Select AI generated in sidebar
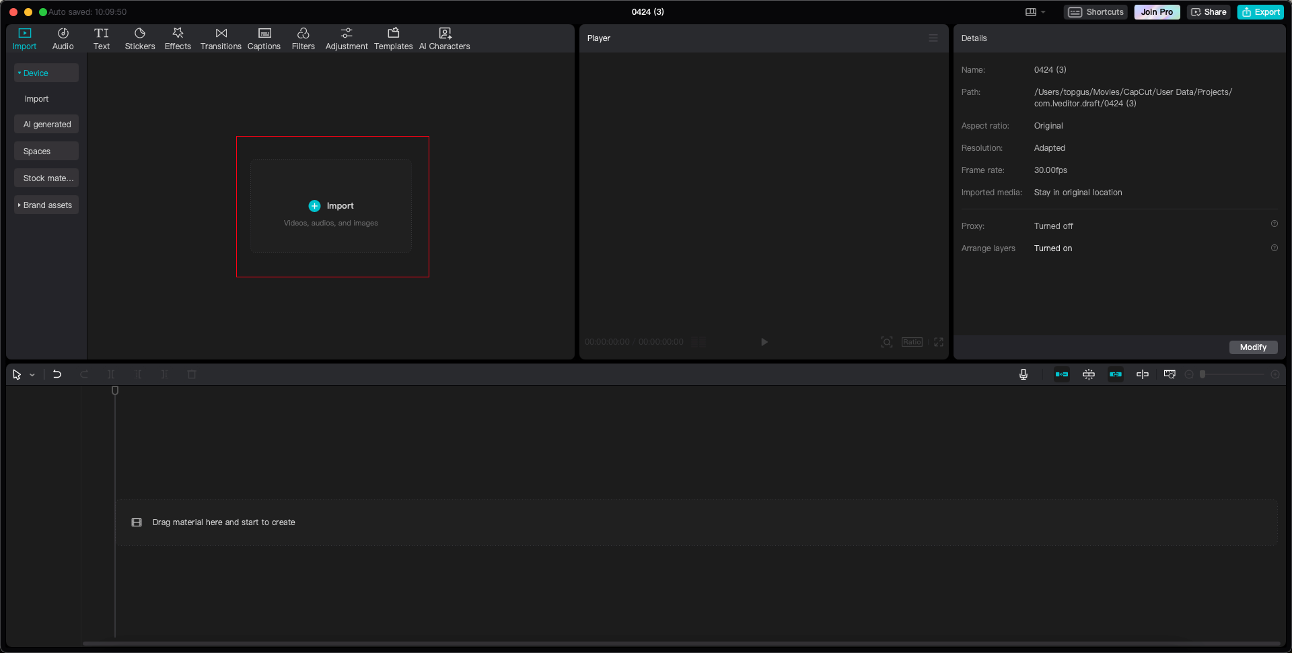 (x=46, y=124)
